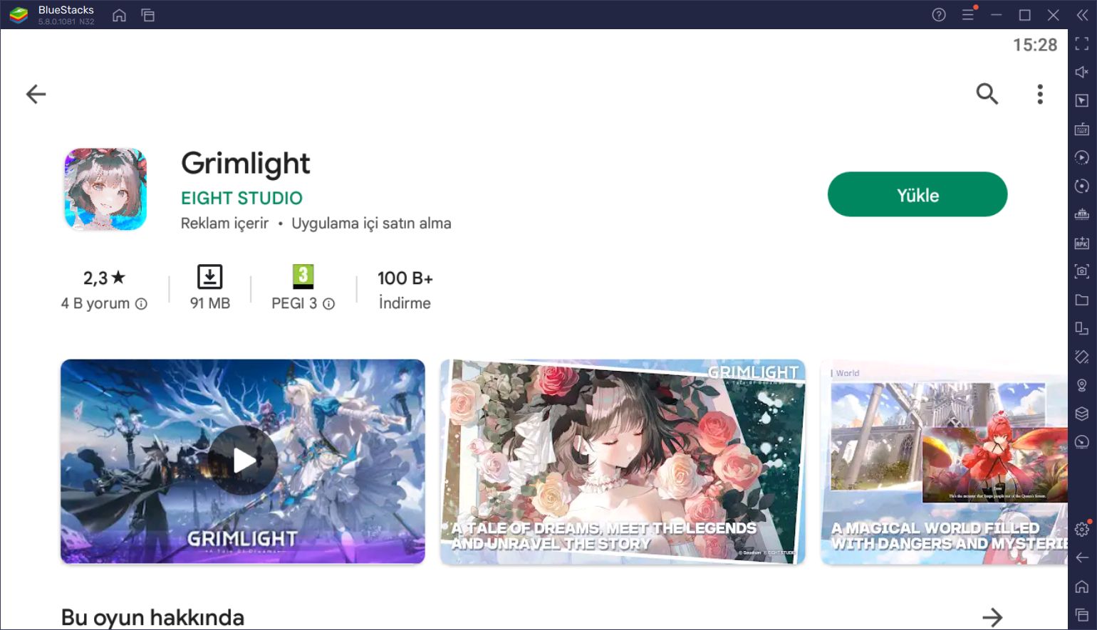Rotate the screen via sidebar icon
The image size is (1097, 630).
[1081, 328]
